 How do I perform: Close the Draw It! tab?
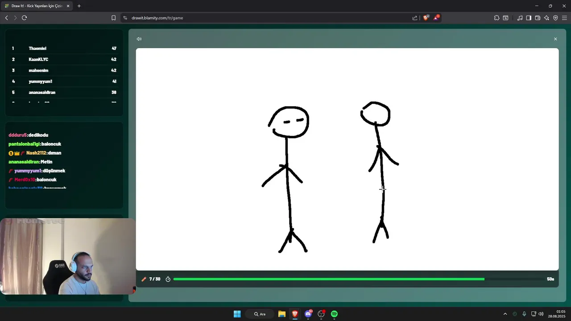point(68,6)
